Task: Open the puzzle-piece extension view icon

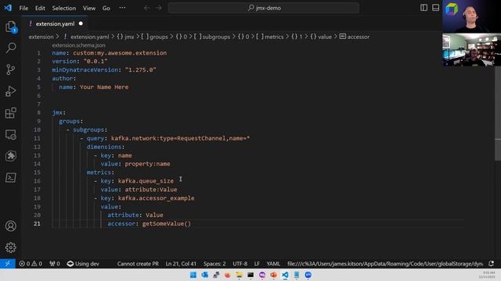Action: point(10,156)
